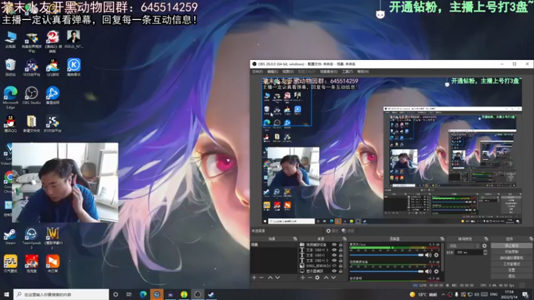Screen dimensions: 534x300
Task: Open transition properties gear in Scene Transitions
Action: [485, 245]
